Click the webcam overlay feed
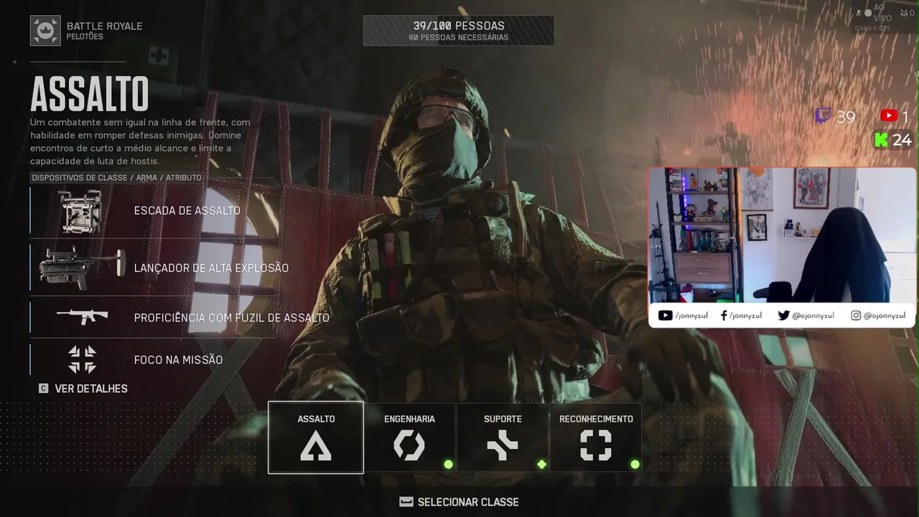The height and width of the screenshot is (517, 919). coord(783,236)
